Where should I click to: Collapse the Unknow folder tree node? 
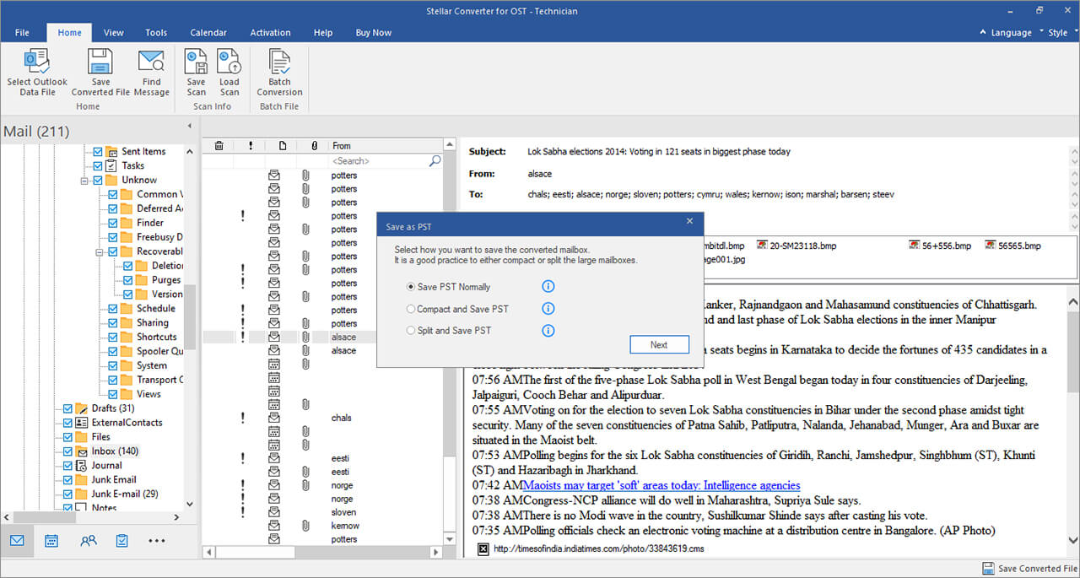84,181
